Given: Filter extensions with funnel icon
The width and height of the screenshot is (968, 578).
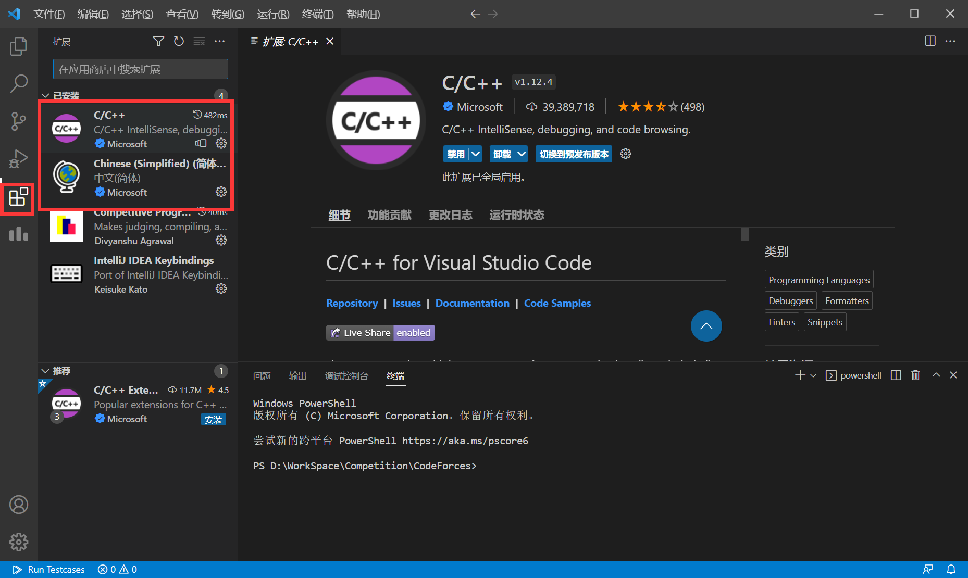Looking at the screenshot, I should point(158,41).
